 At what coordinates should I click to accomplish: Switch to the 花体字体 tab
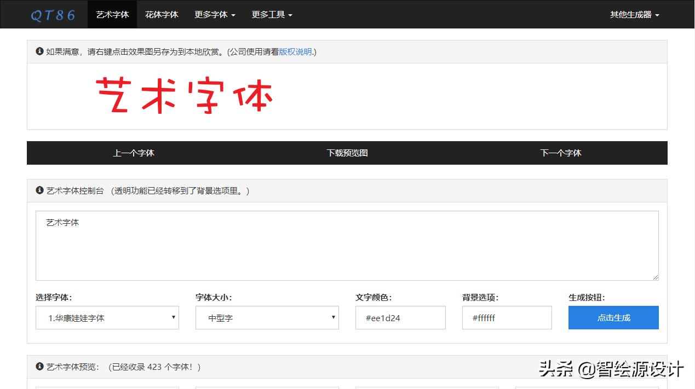[x=162, y=15]
